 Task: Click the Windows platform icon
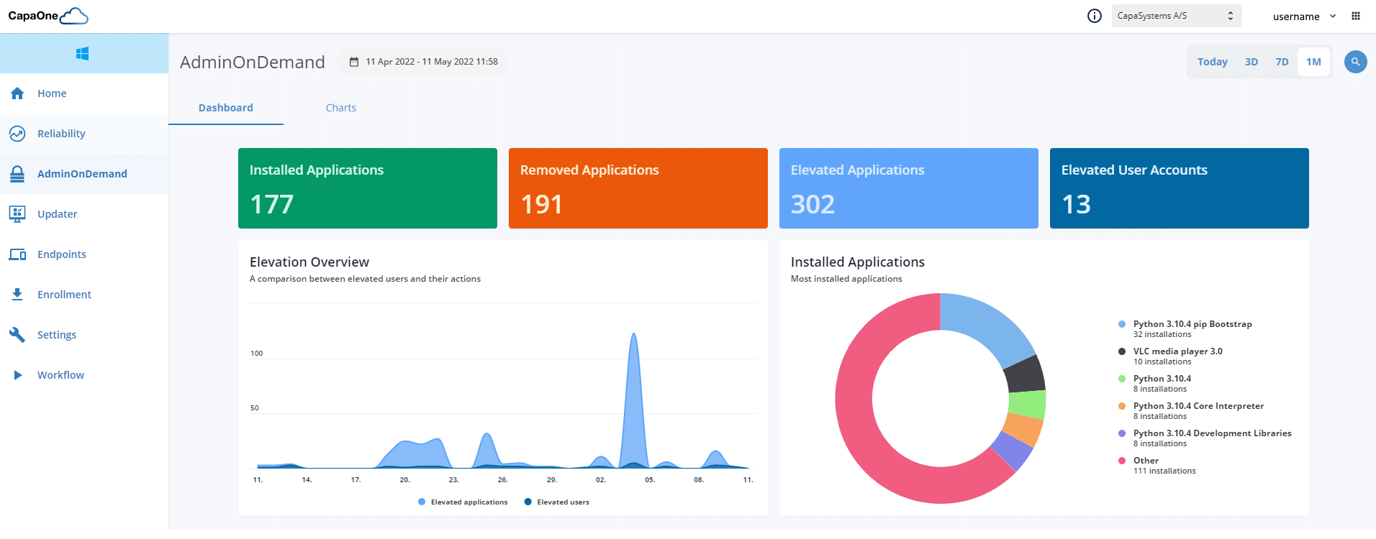pos(83,53)
